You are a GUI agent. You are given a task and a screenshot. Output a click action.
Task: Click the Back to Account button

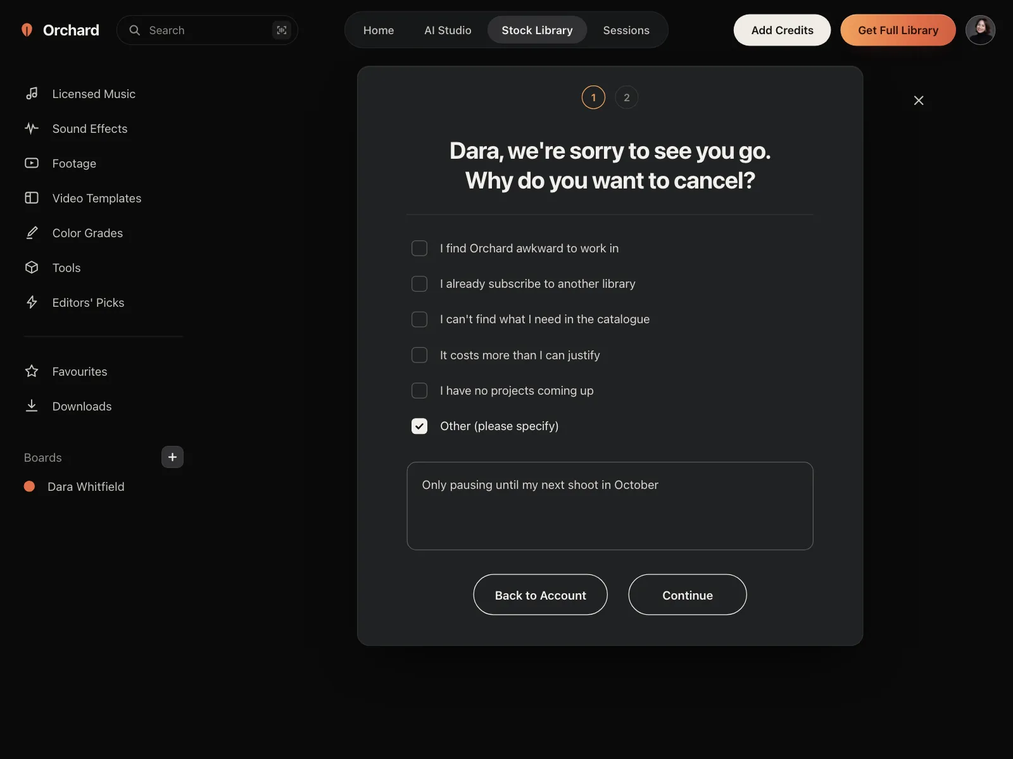pos(540,595)
